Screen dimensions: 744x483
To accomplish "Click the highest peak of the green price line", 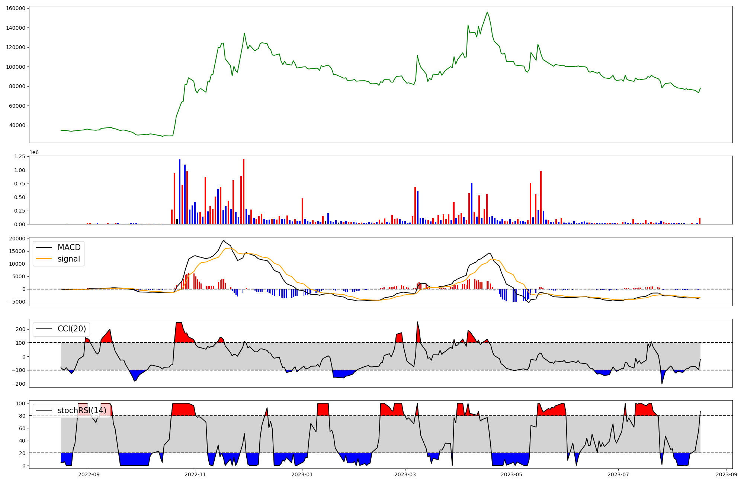I will [487, 12].
